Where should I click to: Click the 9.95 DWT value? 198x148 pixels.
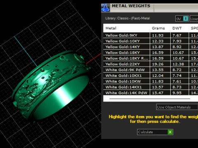click(177, 93)
